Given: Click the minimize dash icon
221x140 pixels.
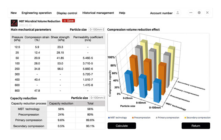Looking at the screenshot, I should point(191,13).
